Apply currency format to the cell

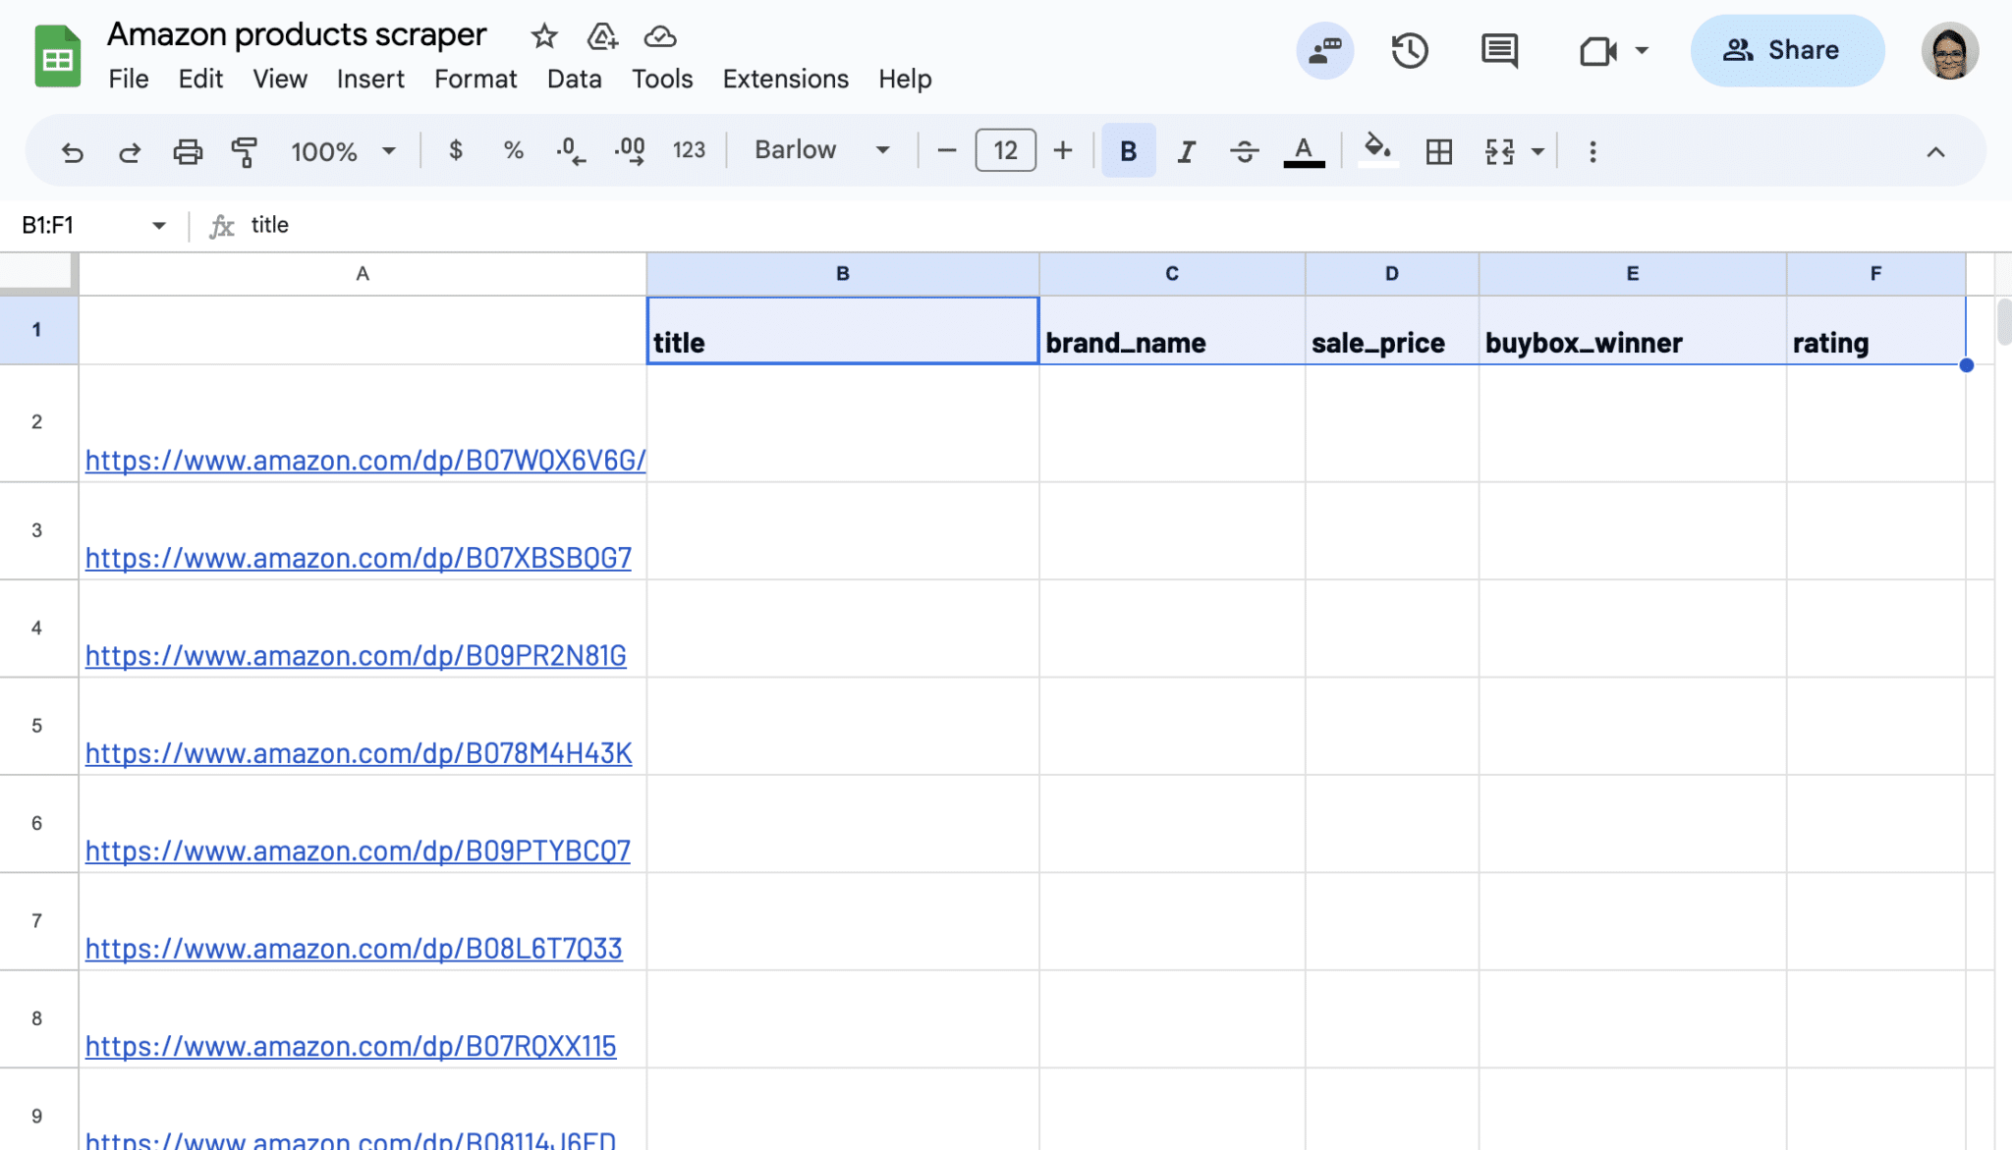(x=455, y=150)
